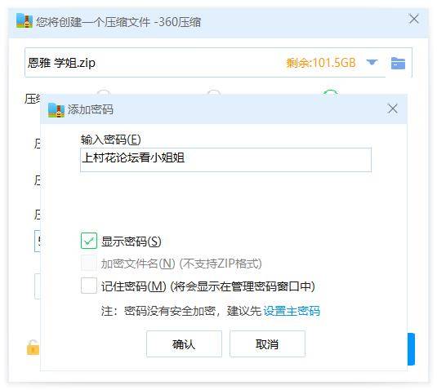Cancel with the 取消 button
Screen dimensions: 437x390
coord(267,344)
